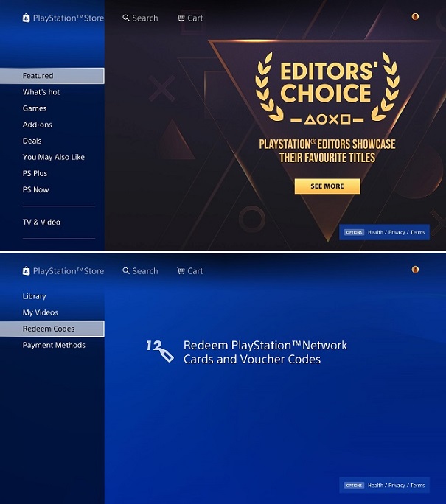The height and width of the screenshot is (504, 446).
Task: Click the Search magnifier icon in top screen
Action: [126, 18]
